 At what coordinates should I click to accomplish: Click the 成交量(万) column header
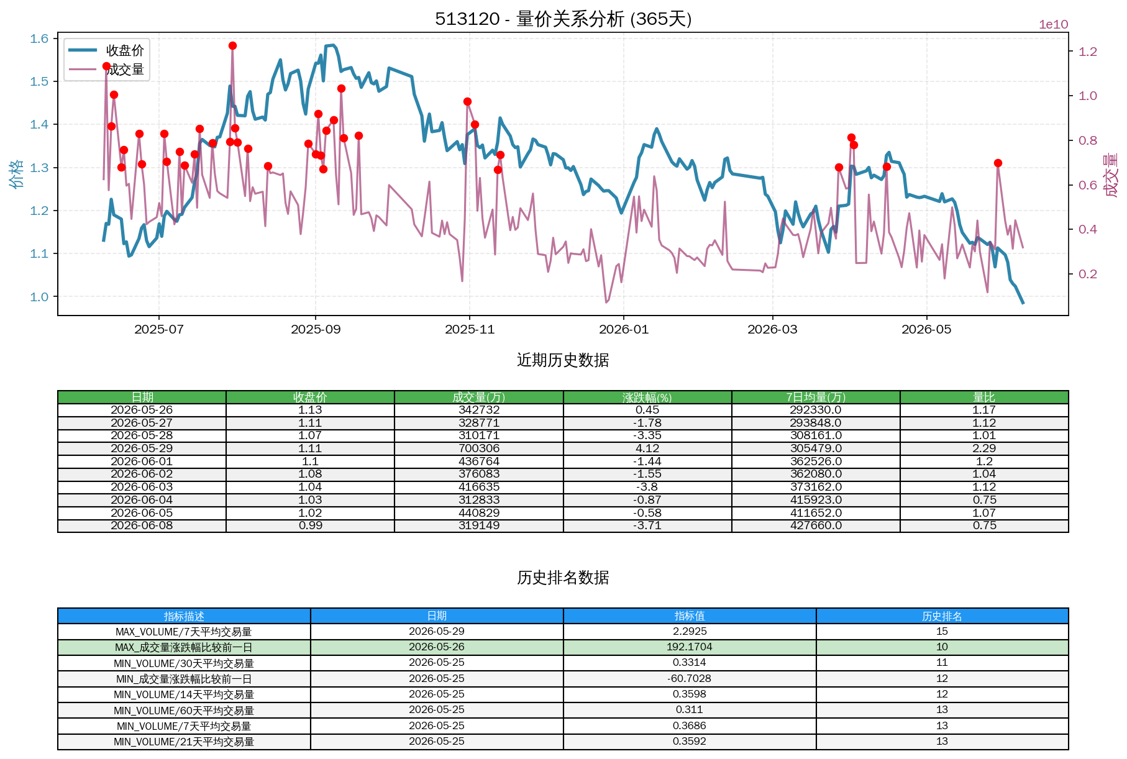click(x=479, y=397)
